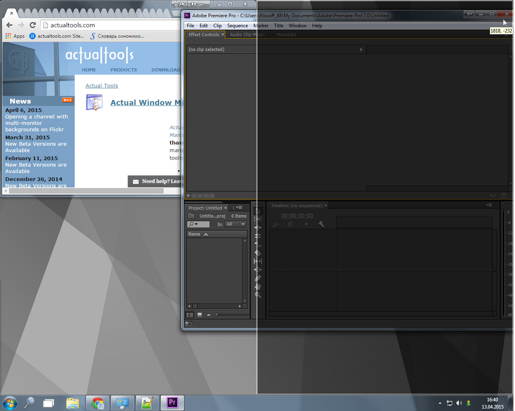Switch project panel to icon view
The height and width of the screenshot is (411, 515).
click(x=200, y=315)
